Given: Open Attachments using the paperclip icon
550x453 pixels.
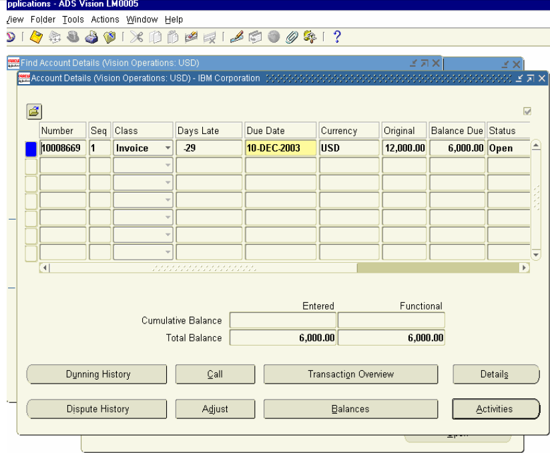Looking at the screenshot, I should [290, 37].
